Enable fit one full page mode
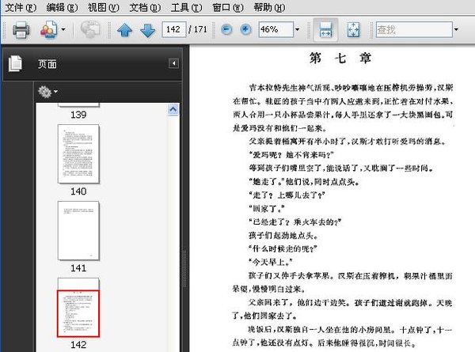The width and height of the screenshot is (475, 352). pos(353,30)
